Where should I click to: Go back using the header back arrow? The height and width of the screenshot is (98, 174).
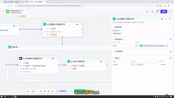(x=4, y=11)
